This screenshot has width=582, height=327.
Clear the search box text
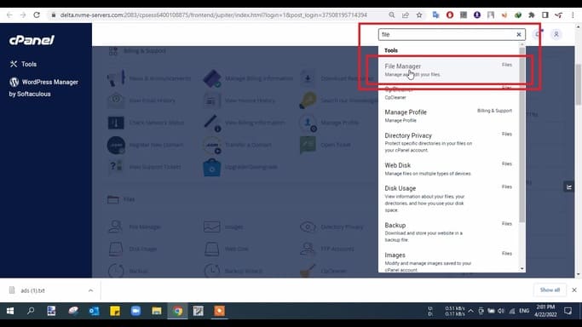[x=519, y=34]
